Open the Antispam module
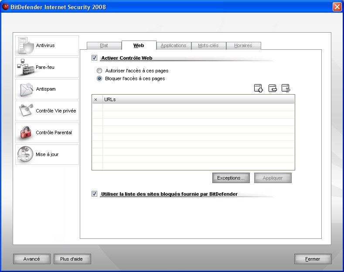Viewport: 344px width, 272px height. (x=47, y=89)
